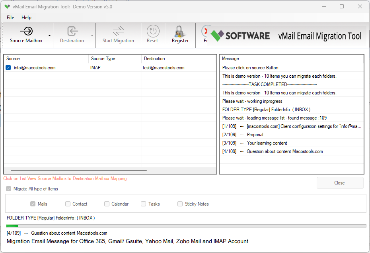Click the Reset power icon
The height and width of the screenshot is (253, 370).
153,31
